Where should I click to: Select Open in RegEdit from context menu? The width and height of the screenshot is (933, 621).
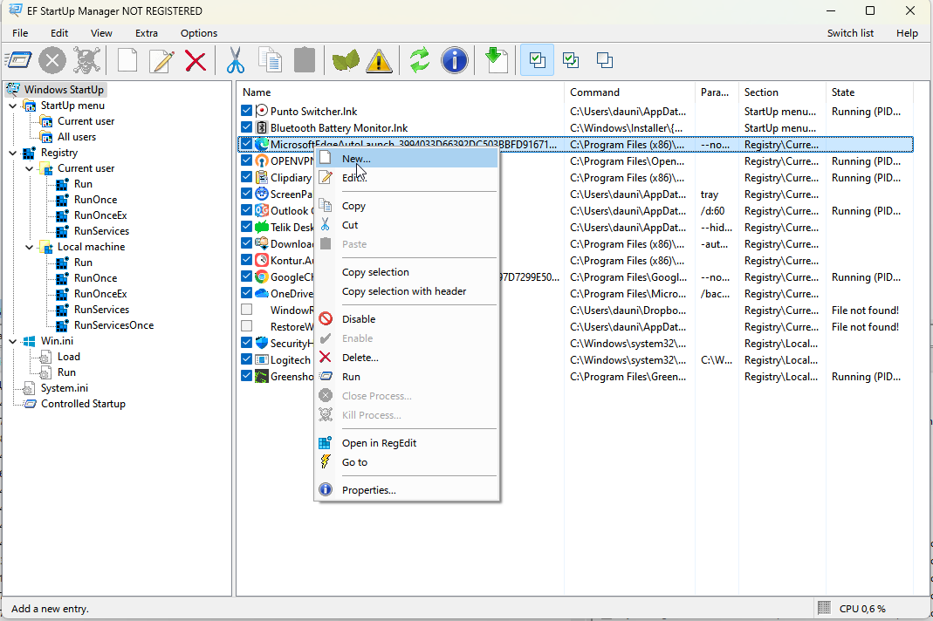click(379, 443)
